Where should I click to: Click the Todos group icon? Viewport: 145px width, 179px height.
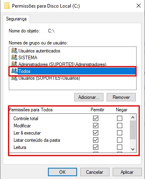[x=14, y=71]
